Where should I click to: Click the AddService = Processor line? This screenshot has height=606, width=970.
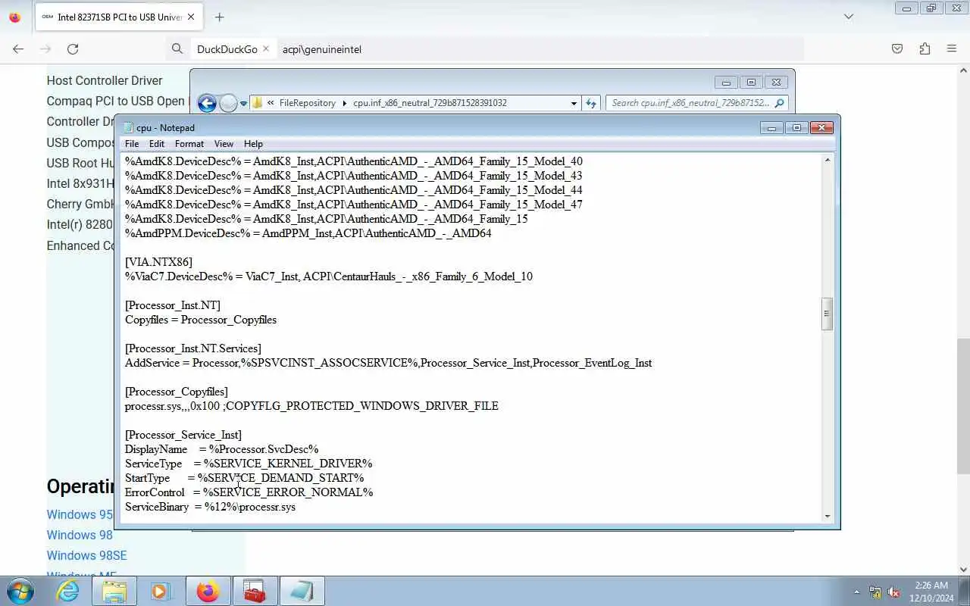388,363
